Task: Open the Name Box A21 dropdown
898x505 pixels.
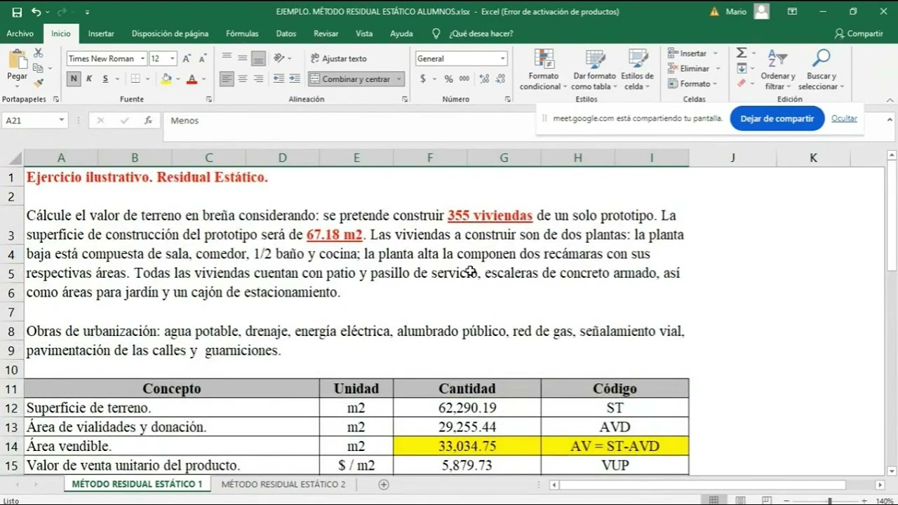Action: [x=61, y=121]
